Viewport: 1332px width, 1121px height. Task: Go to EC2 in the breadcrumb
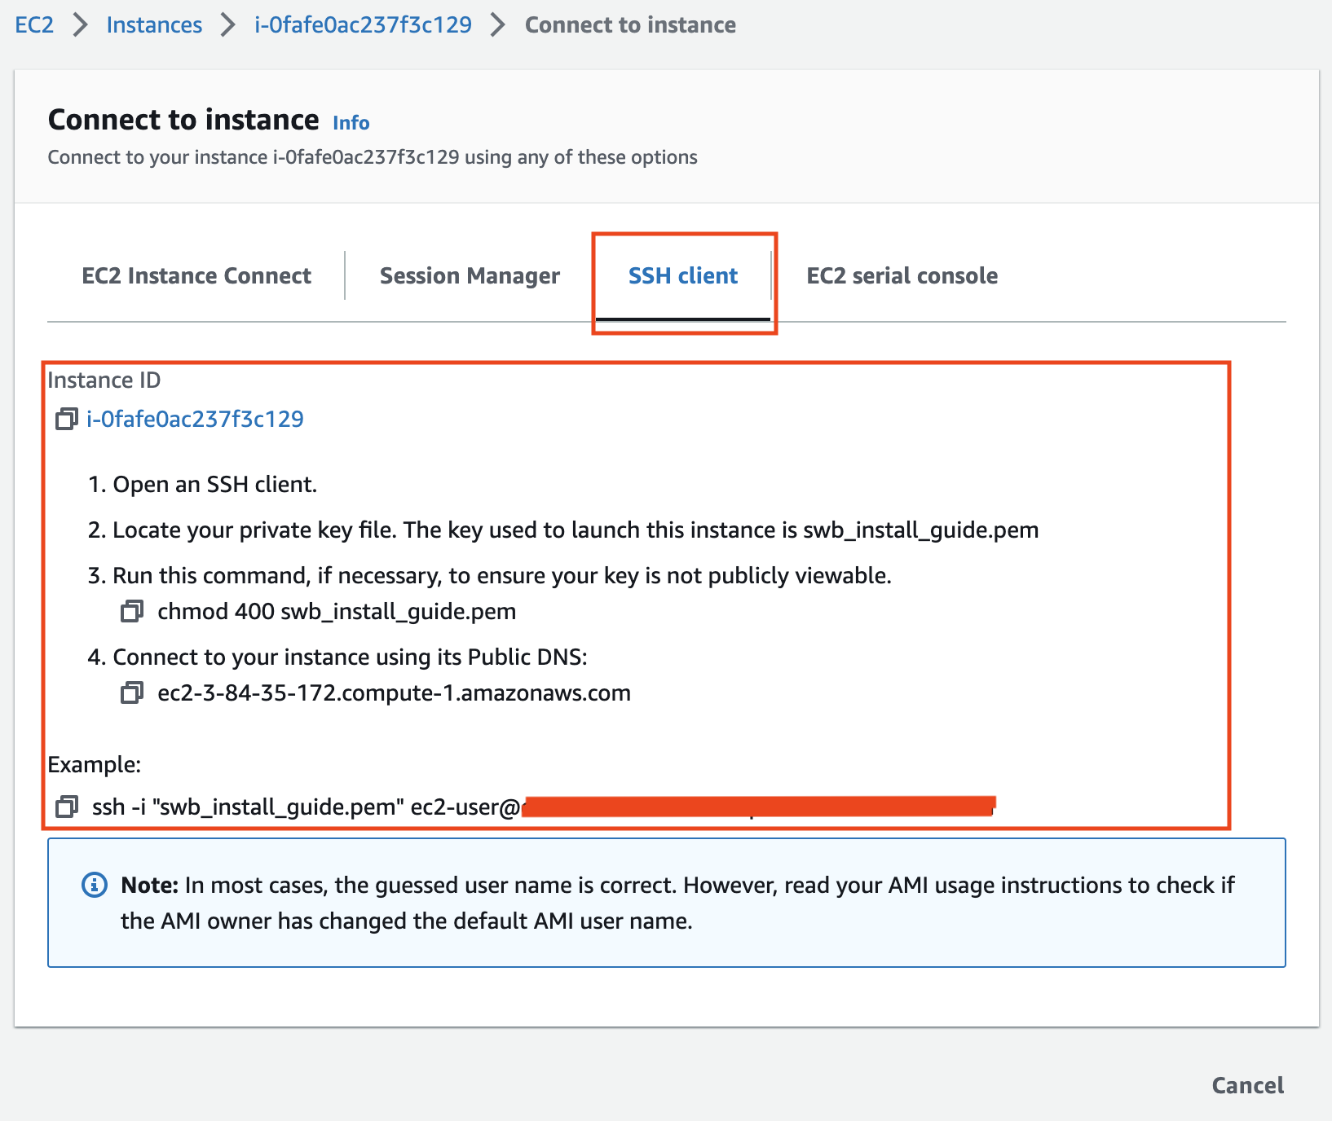pos(34,25)
